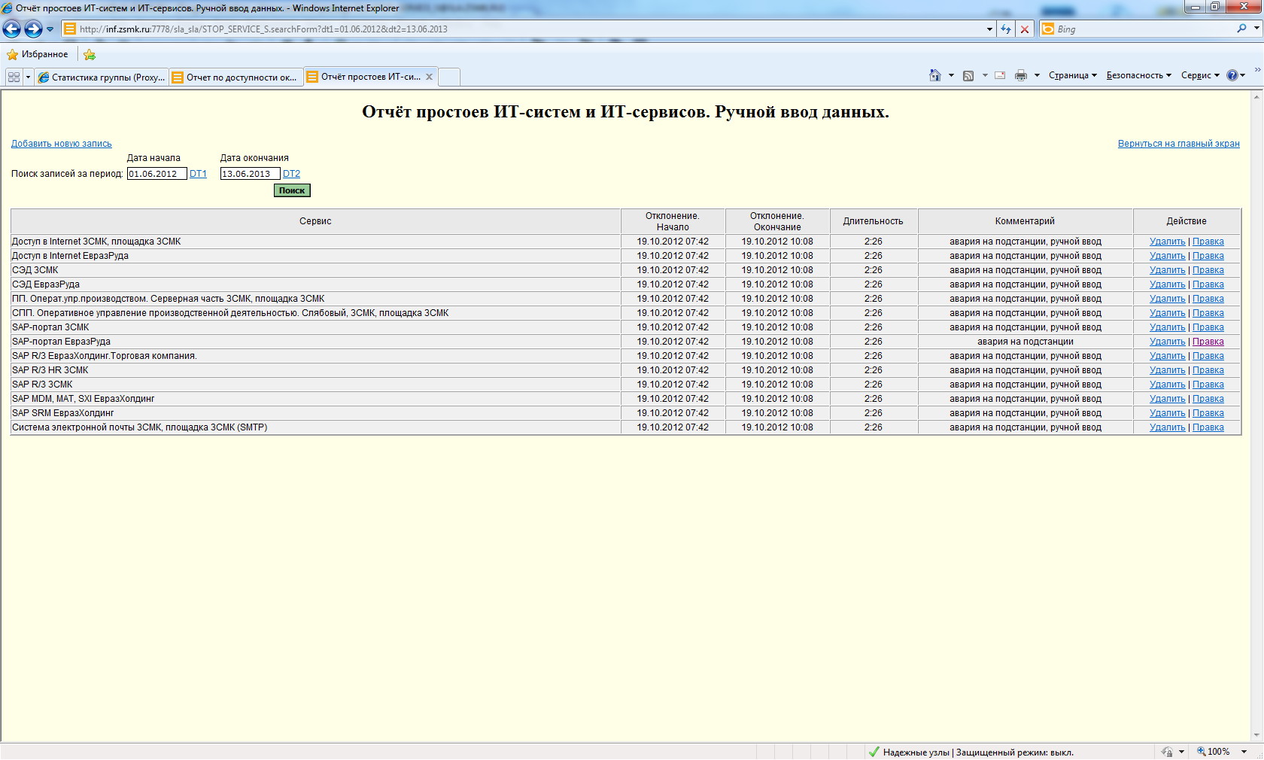Open the feeds dropdown arrow
This screenshot has height=760, width=1264.
click(x=985, y=75)
